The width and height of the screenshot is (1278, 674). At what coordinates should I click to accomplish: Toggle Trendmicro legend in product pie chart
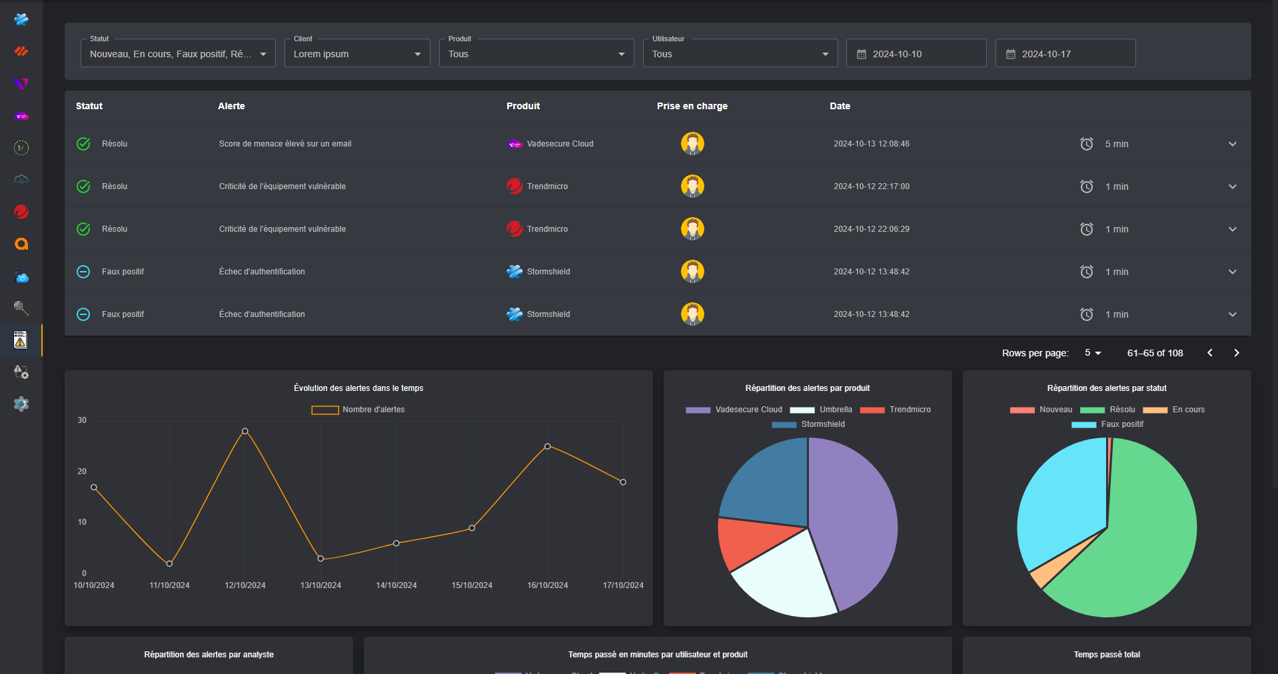895,410
